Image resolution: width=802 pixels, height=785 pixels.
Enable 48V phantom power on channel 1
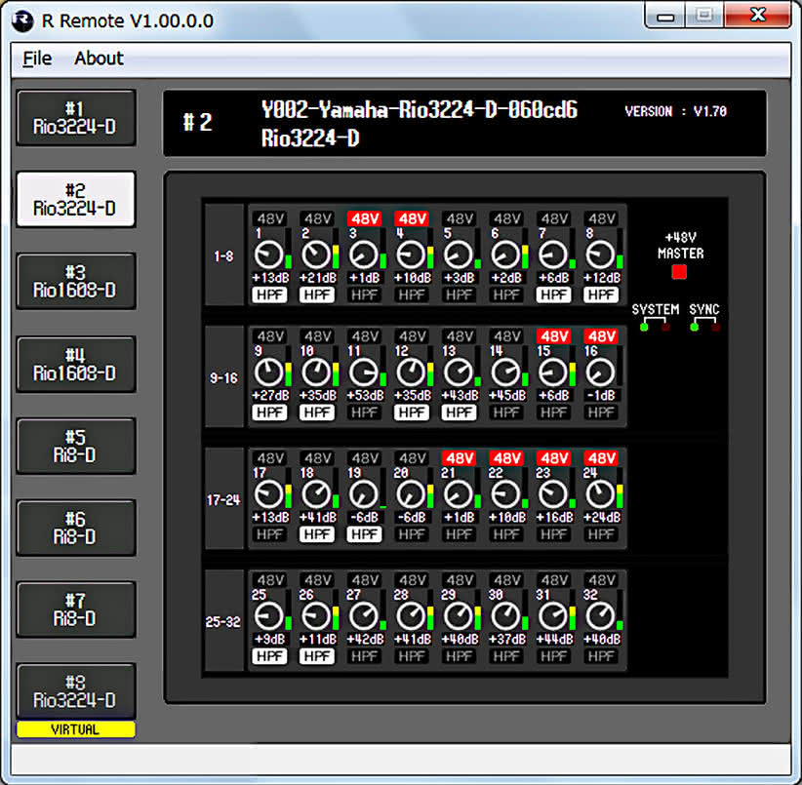[270, 218]
